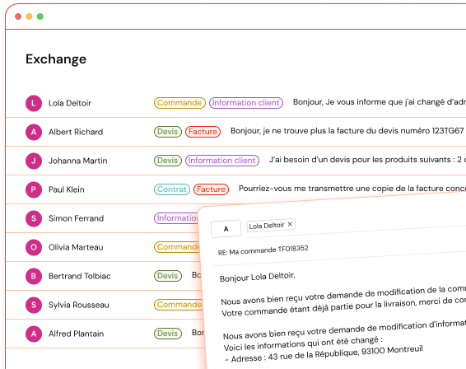
Task: Select the Devis tag on Bertrand Tolbiac's row
Action: coord(168,276)
